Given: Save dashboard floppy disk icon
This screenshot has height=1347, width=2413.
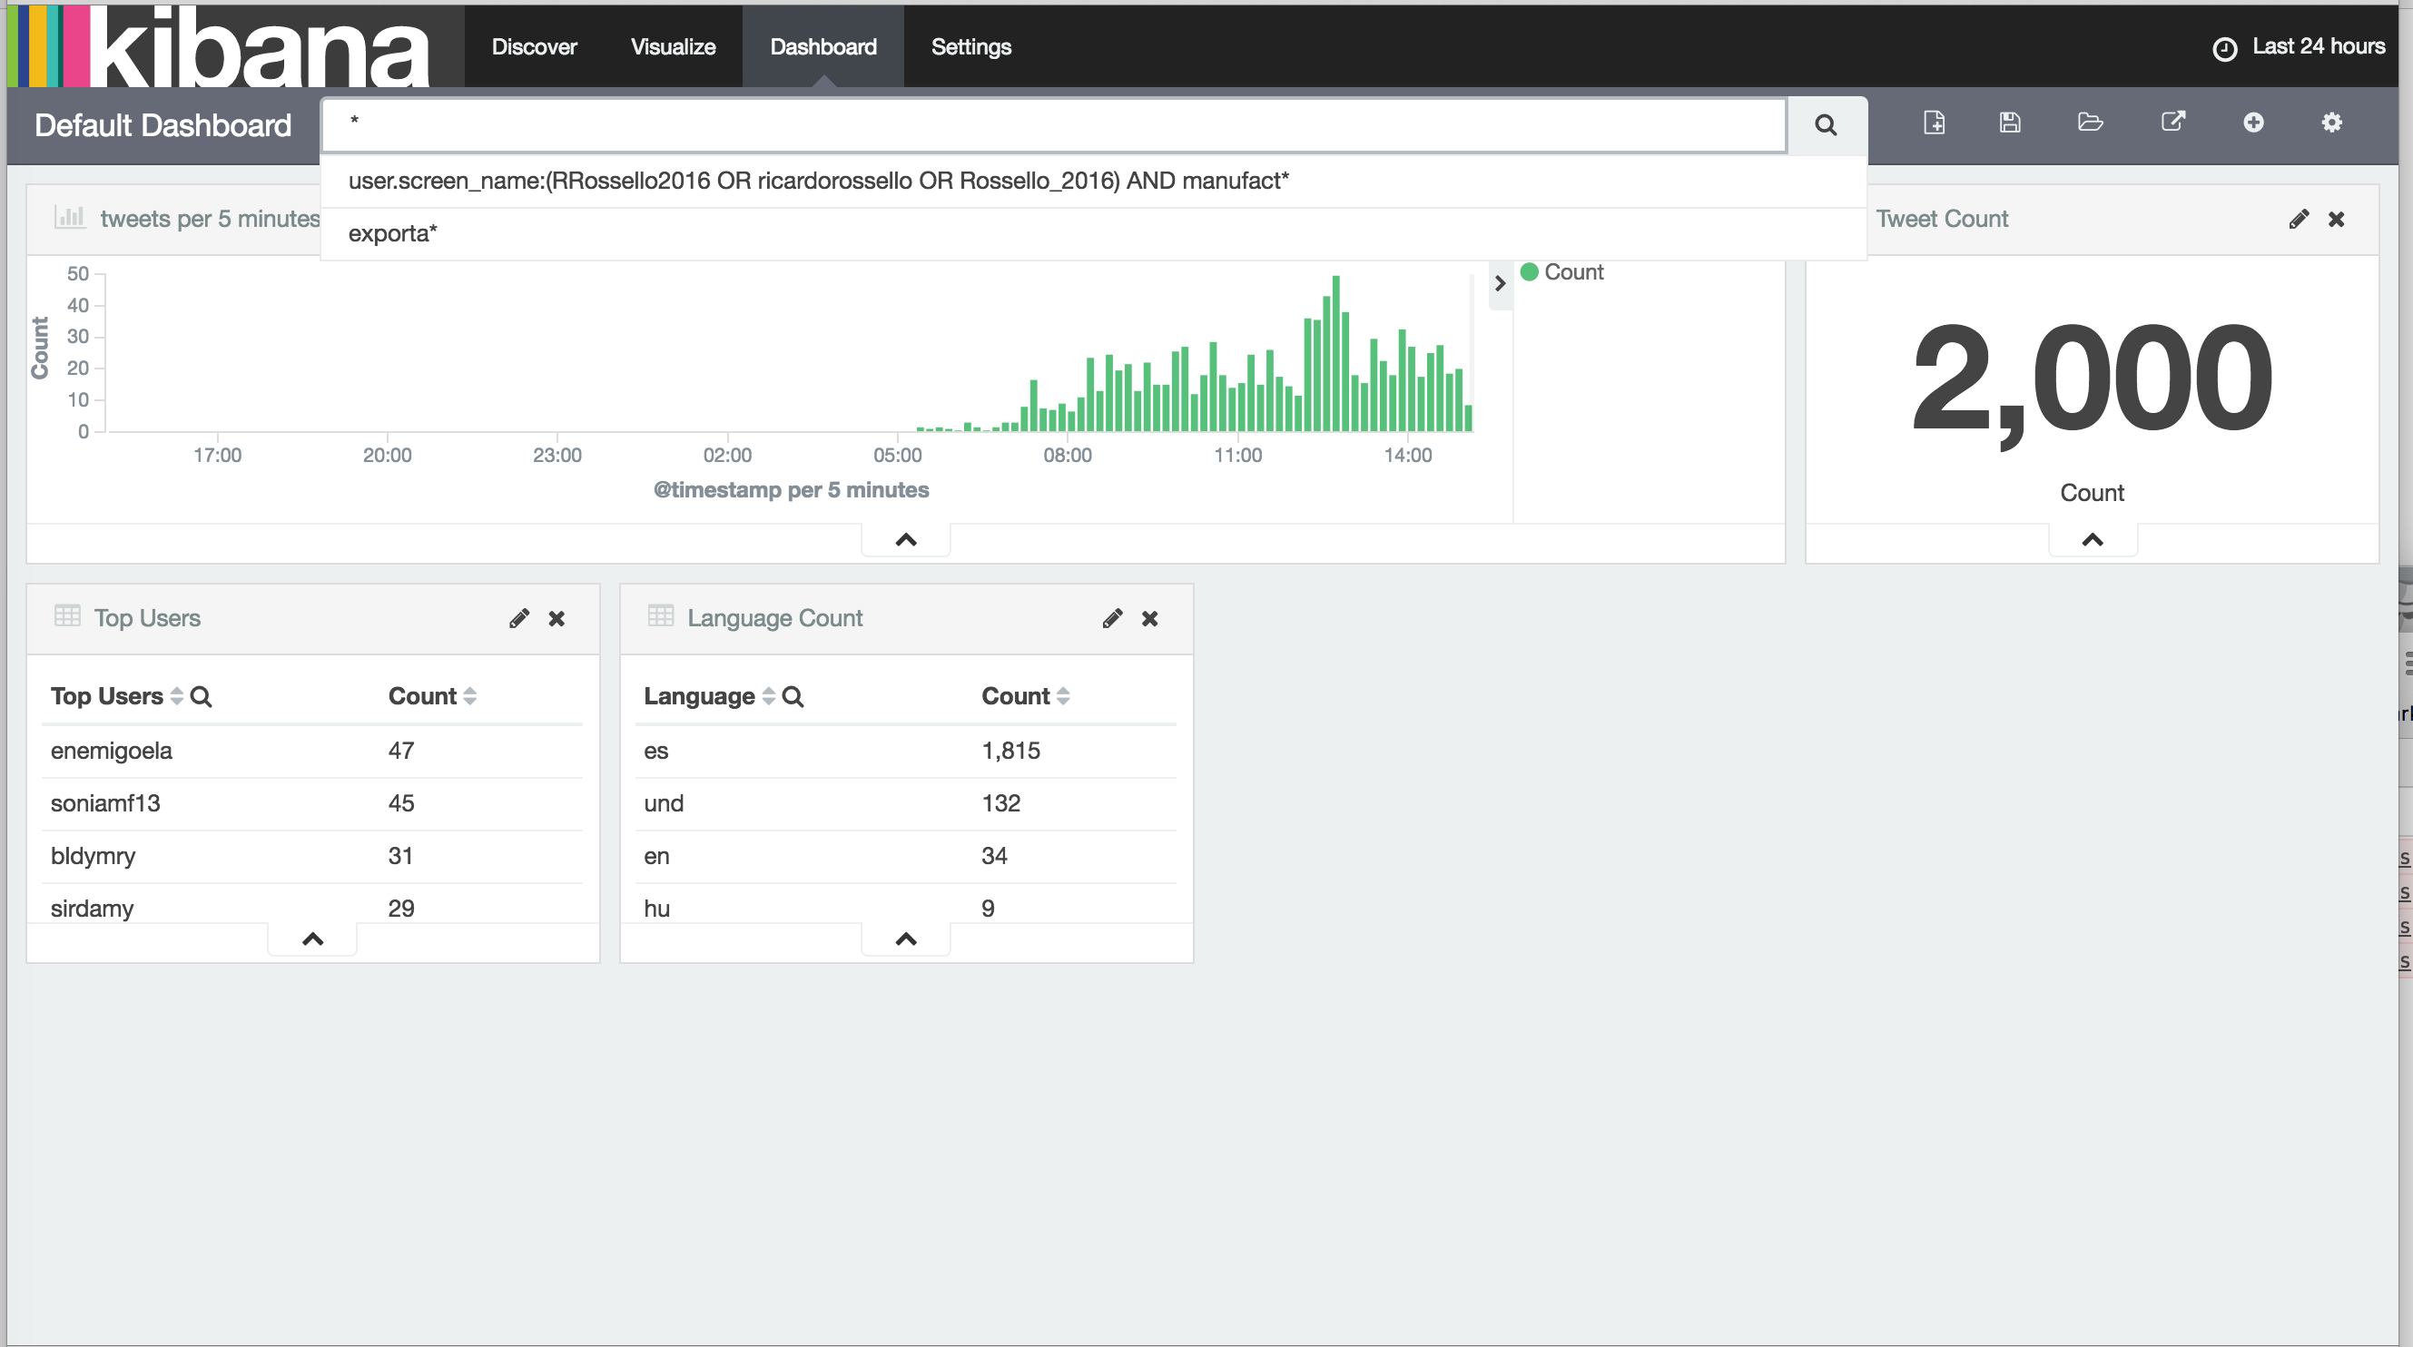Looking at the screenshot, I should click(x=2010, y=123).
